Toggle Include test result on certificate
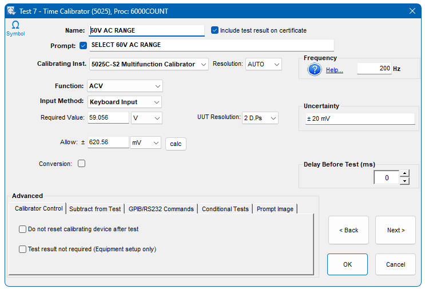The width and height of the screenshot is (425, 289). pyautogui.click(x=215, y=30)
